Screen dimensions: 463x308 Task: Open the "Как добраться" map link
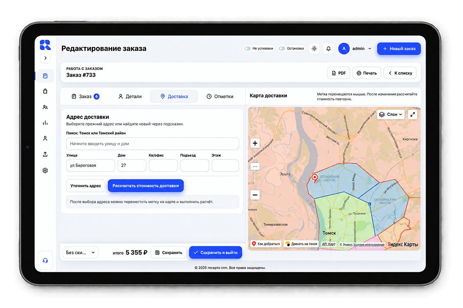point(266,244)
